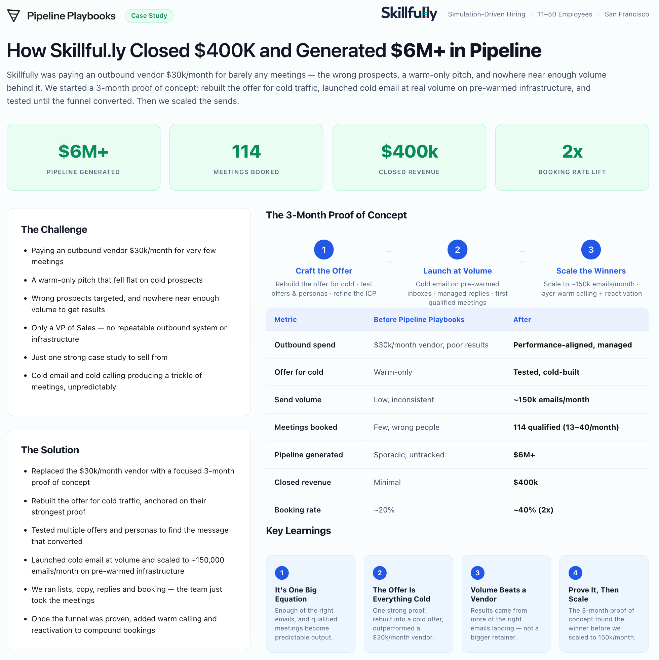Image resolution: width=659 pixels, height=660 pixels.
Task: Click the Scale the Winners heading
Action: point(591,271)
